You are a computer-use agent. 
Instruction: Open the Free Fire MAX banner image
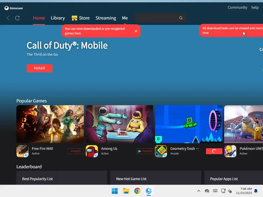[50, 124]
